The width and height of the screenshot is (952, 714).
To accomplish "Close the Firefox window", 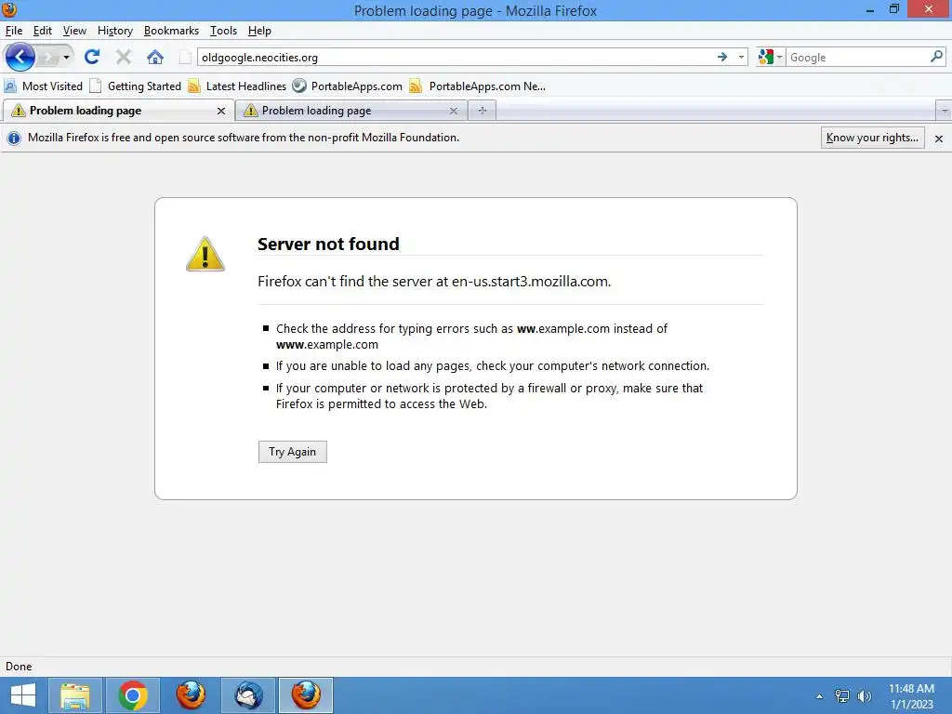I will 929,9.
